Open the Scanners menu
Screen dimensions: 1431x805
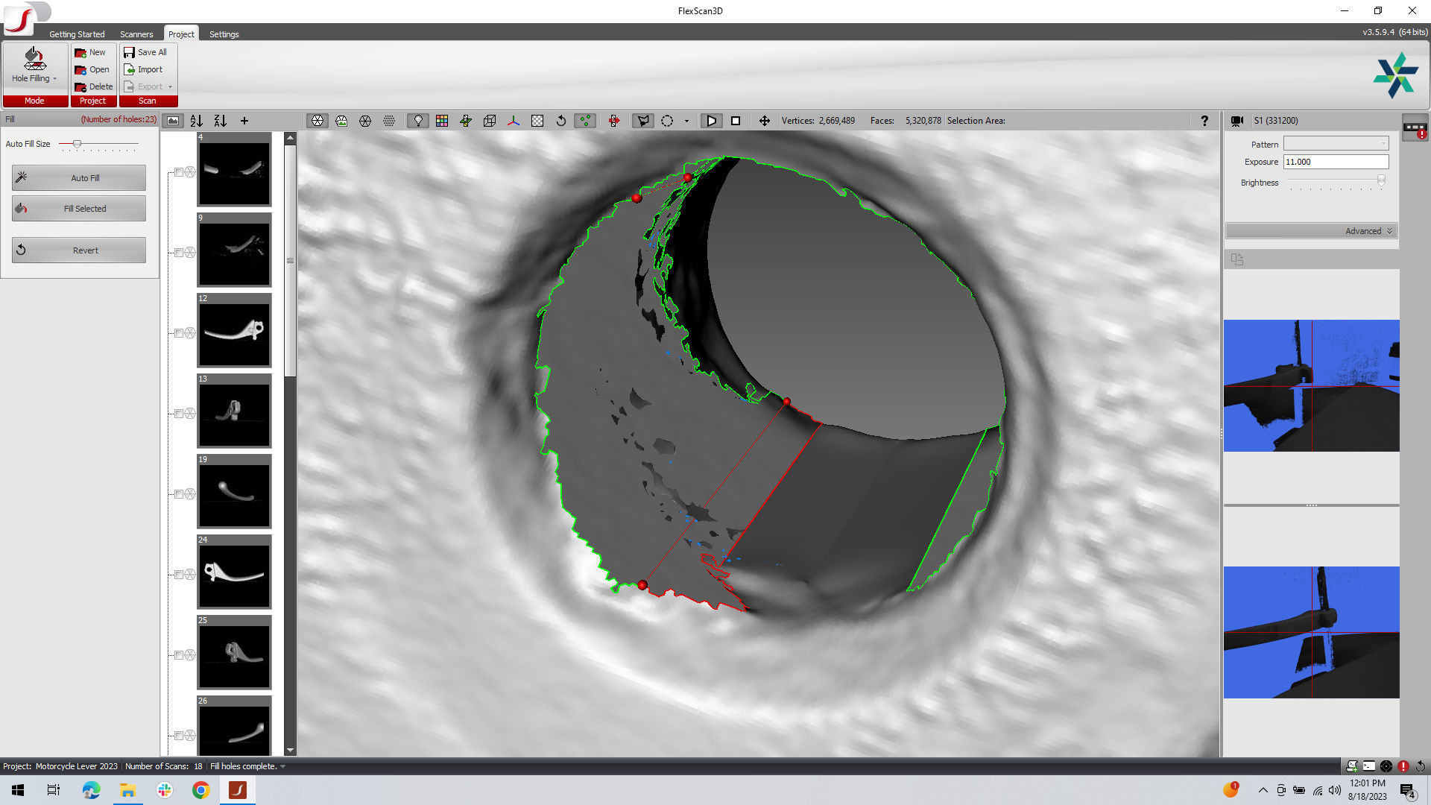[x=136, y=34]
